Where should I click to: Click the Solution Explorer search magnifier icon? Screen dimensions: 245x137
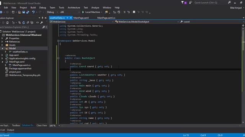coord(44,27)
